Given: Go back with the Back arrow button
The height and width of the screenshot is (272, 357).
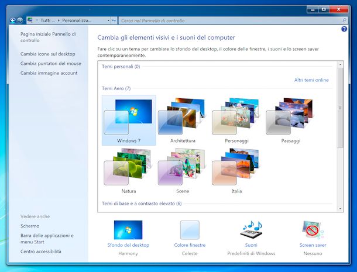Looking at the screenshot, I should [13, 20].
